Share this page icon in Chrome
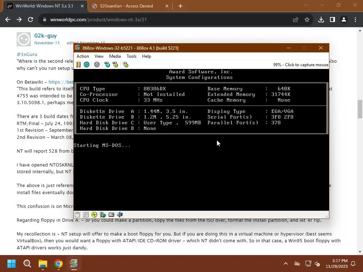Image resolution: width=363 pixels, height=272 pixels. pos(296,20)
